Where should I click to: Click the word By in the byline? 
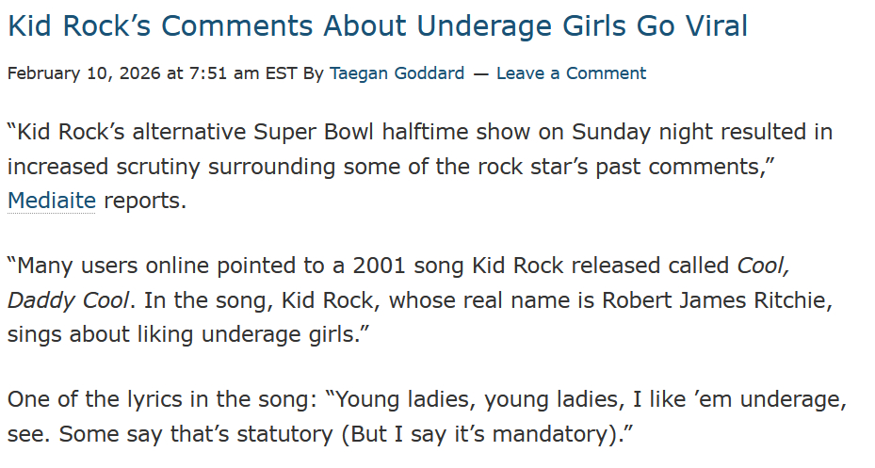pos(313,73)
